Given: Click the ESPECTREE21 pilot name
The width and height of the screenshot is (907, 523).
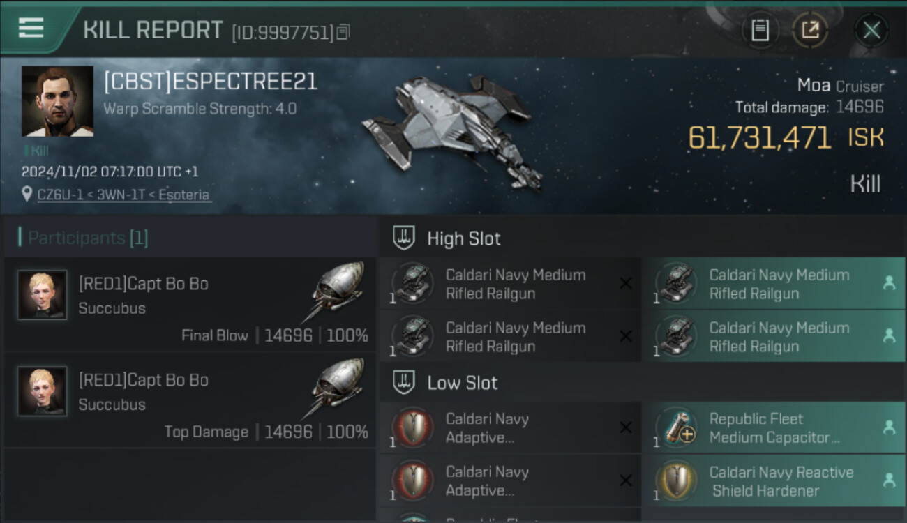Looking at the screenshot, I should coord(211,82).
